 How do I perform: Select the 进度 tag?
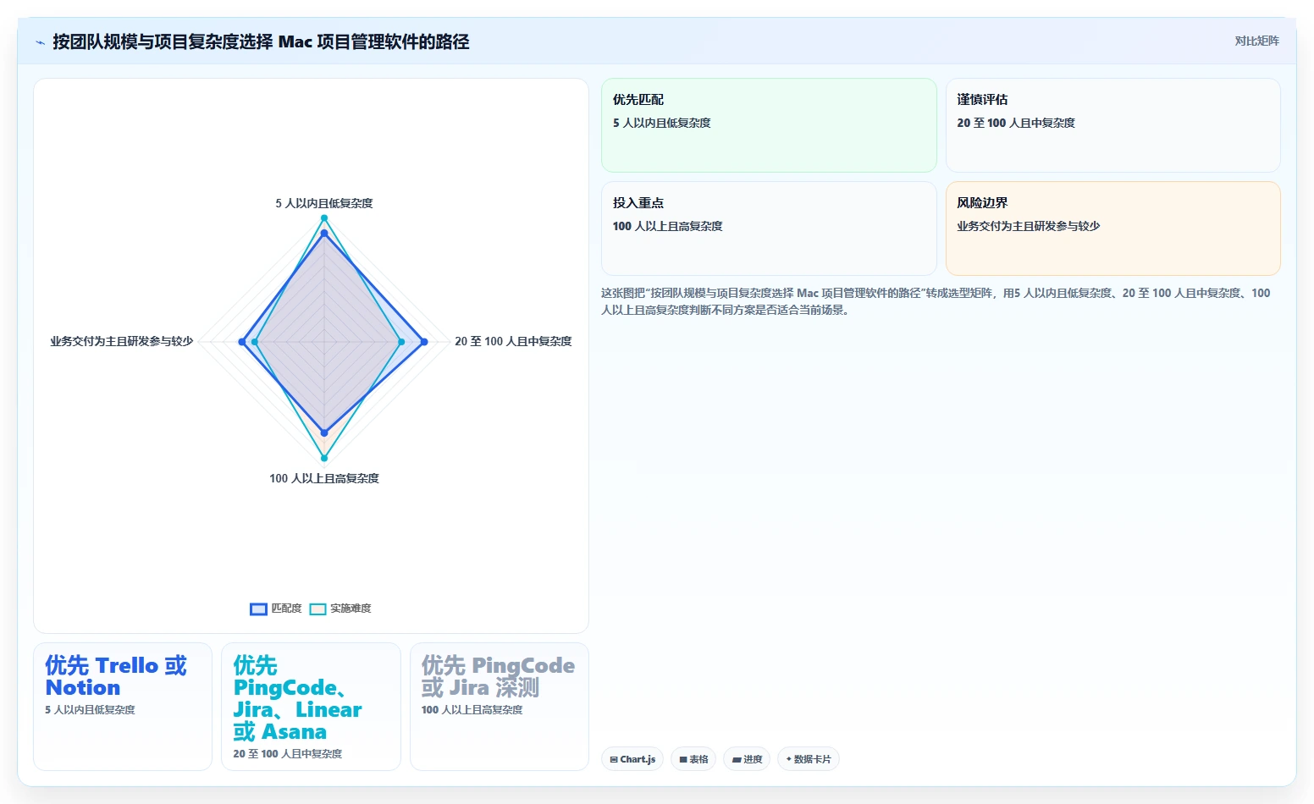pyautogui.click(x=747, y=759)
